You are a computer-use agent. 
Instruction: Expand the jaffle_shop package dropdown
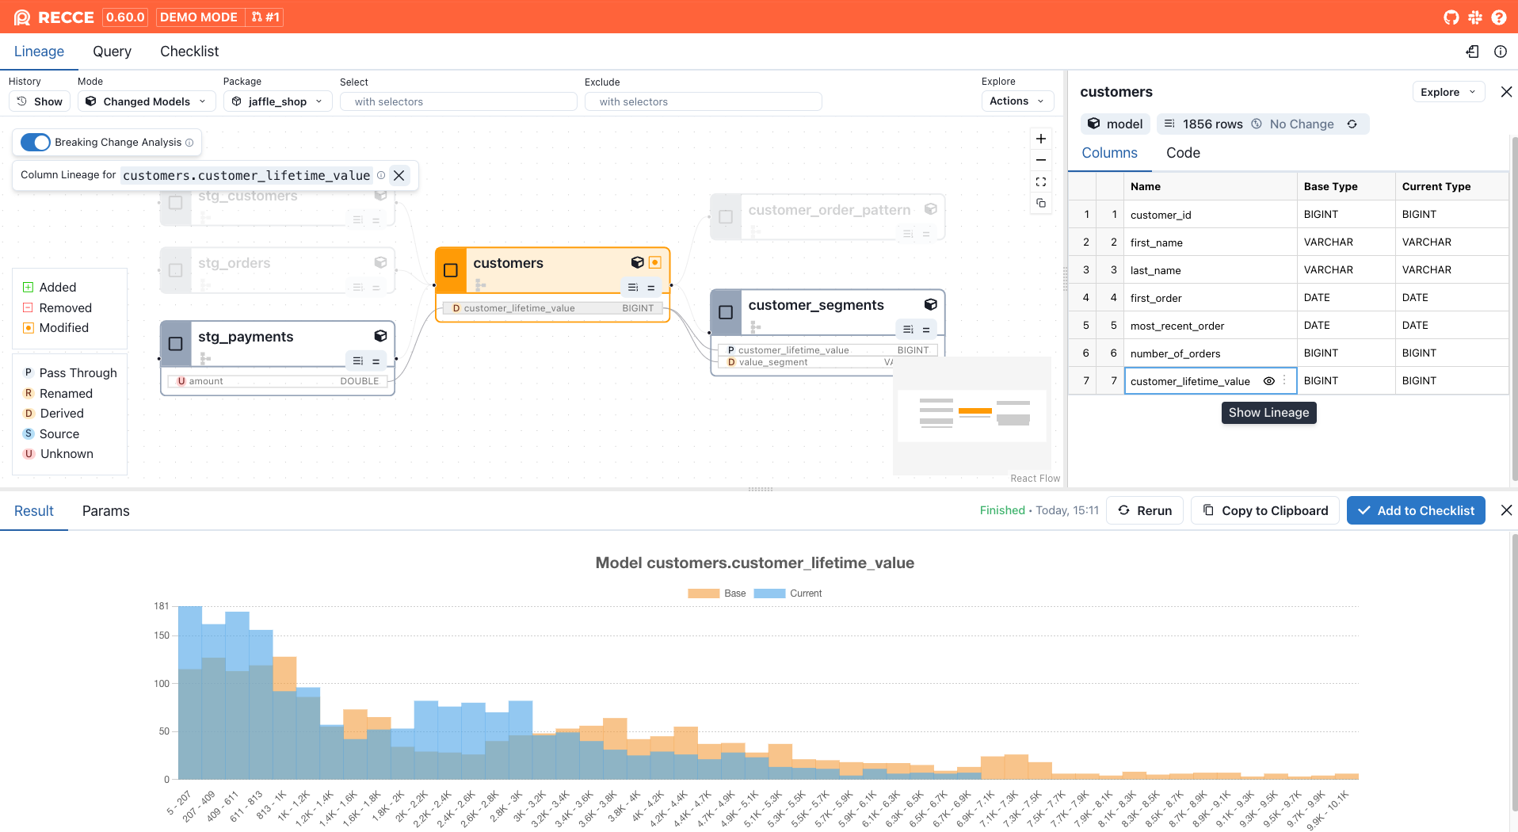(278, 101)
